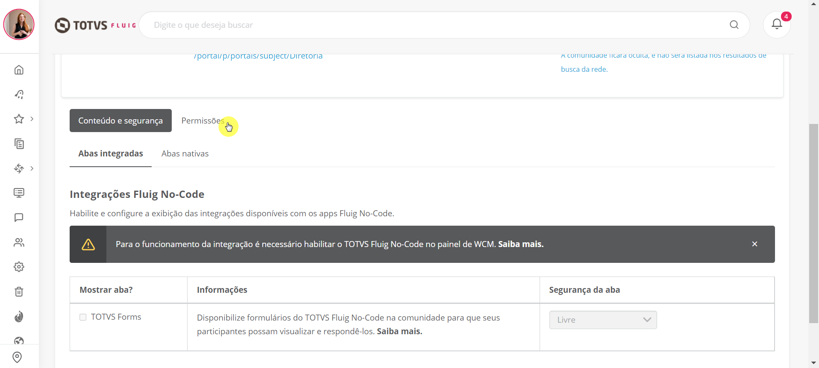Open the gear settings icon in the sidebar
Image resolution: width=819 pixels, height=368 pixels.
(19, 267)
